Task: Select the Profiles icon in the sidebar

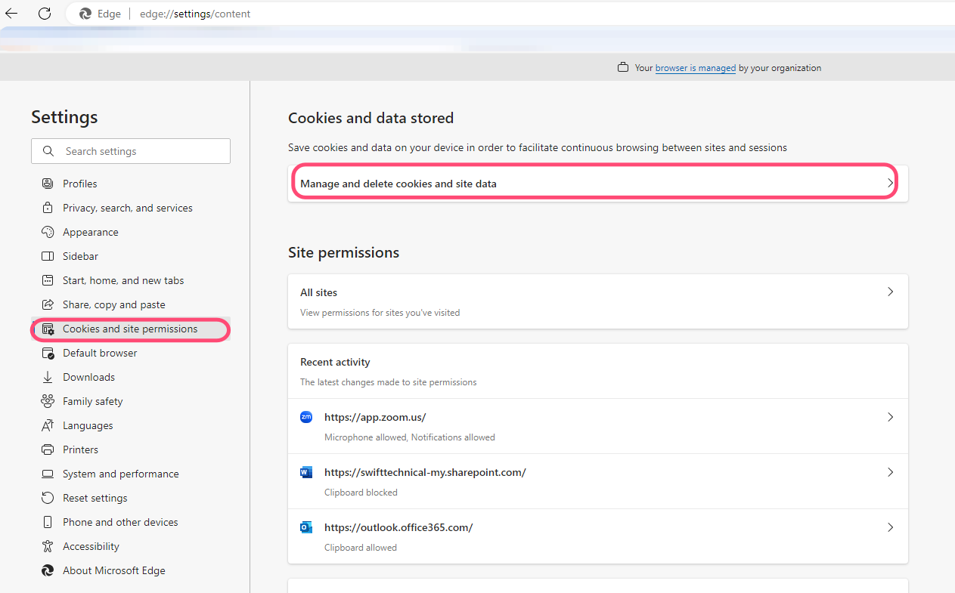Action: 46,183
